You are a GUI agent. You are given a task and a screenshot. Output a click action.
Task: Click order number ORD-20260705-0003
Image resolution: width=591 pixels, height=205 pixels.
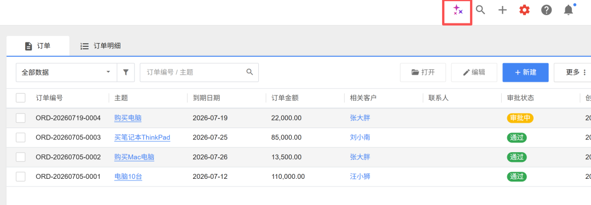[x=68, y=137]
